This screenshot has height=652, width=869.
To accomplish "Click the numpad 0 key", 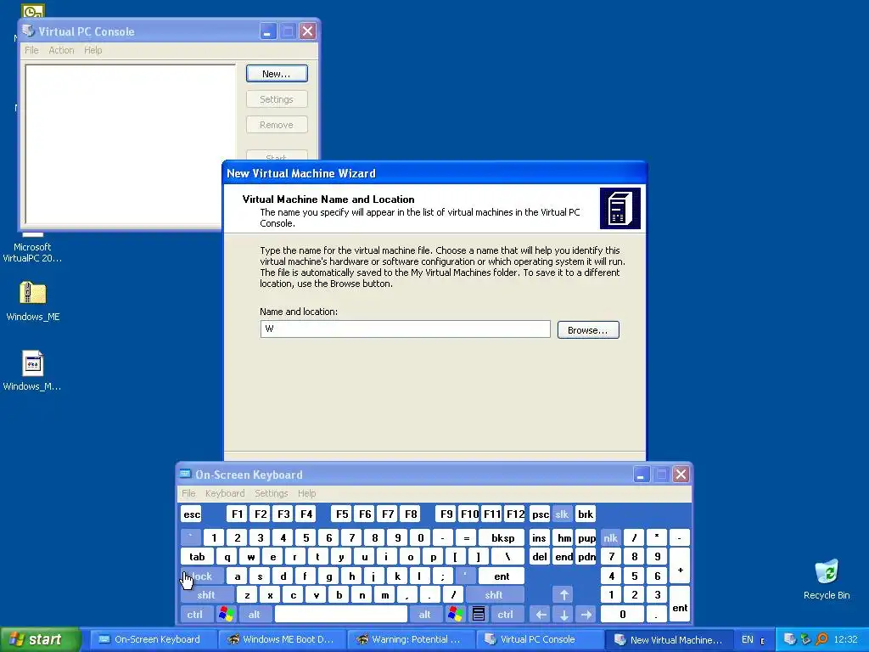I will click(622, 615).
